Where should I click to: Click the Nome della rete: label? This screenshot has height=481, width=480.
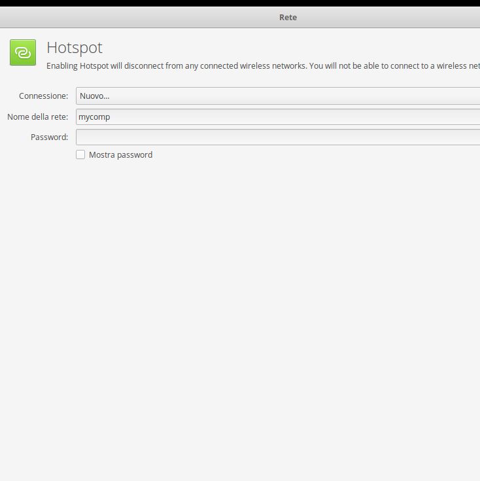[x=38, y=116]
